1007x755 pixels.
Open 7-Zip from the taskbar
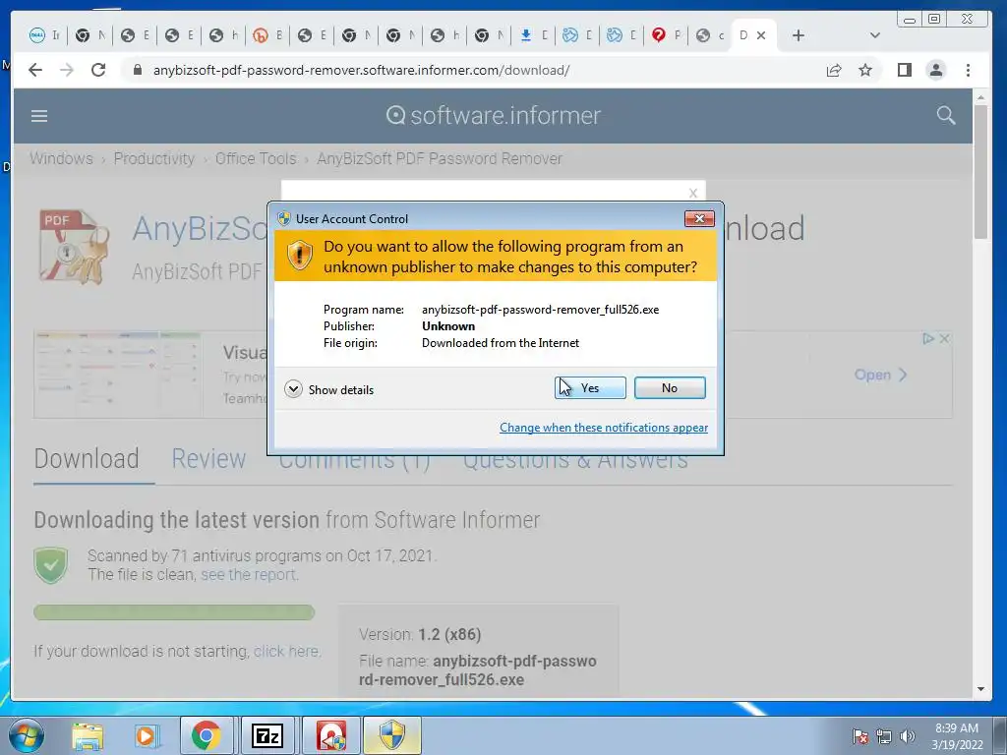tap(267, 736)
